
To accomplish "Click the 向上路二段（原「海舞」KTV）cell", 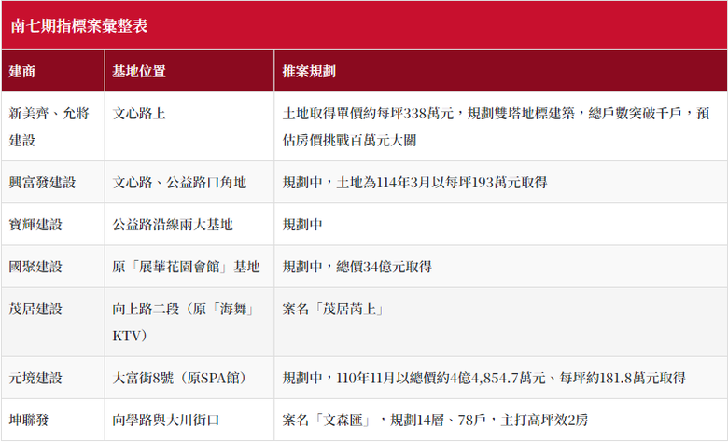I will [189, 322].
